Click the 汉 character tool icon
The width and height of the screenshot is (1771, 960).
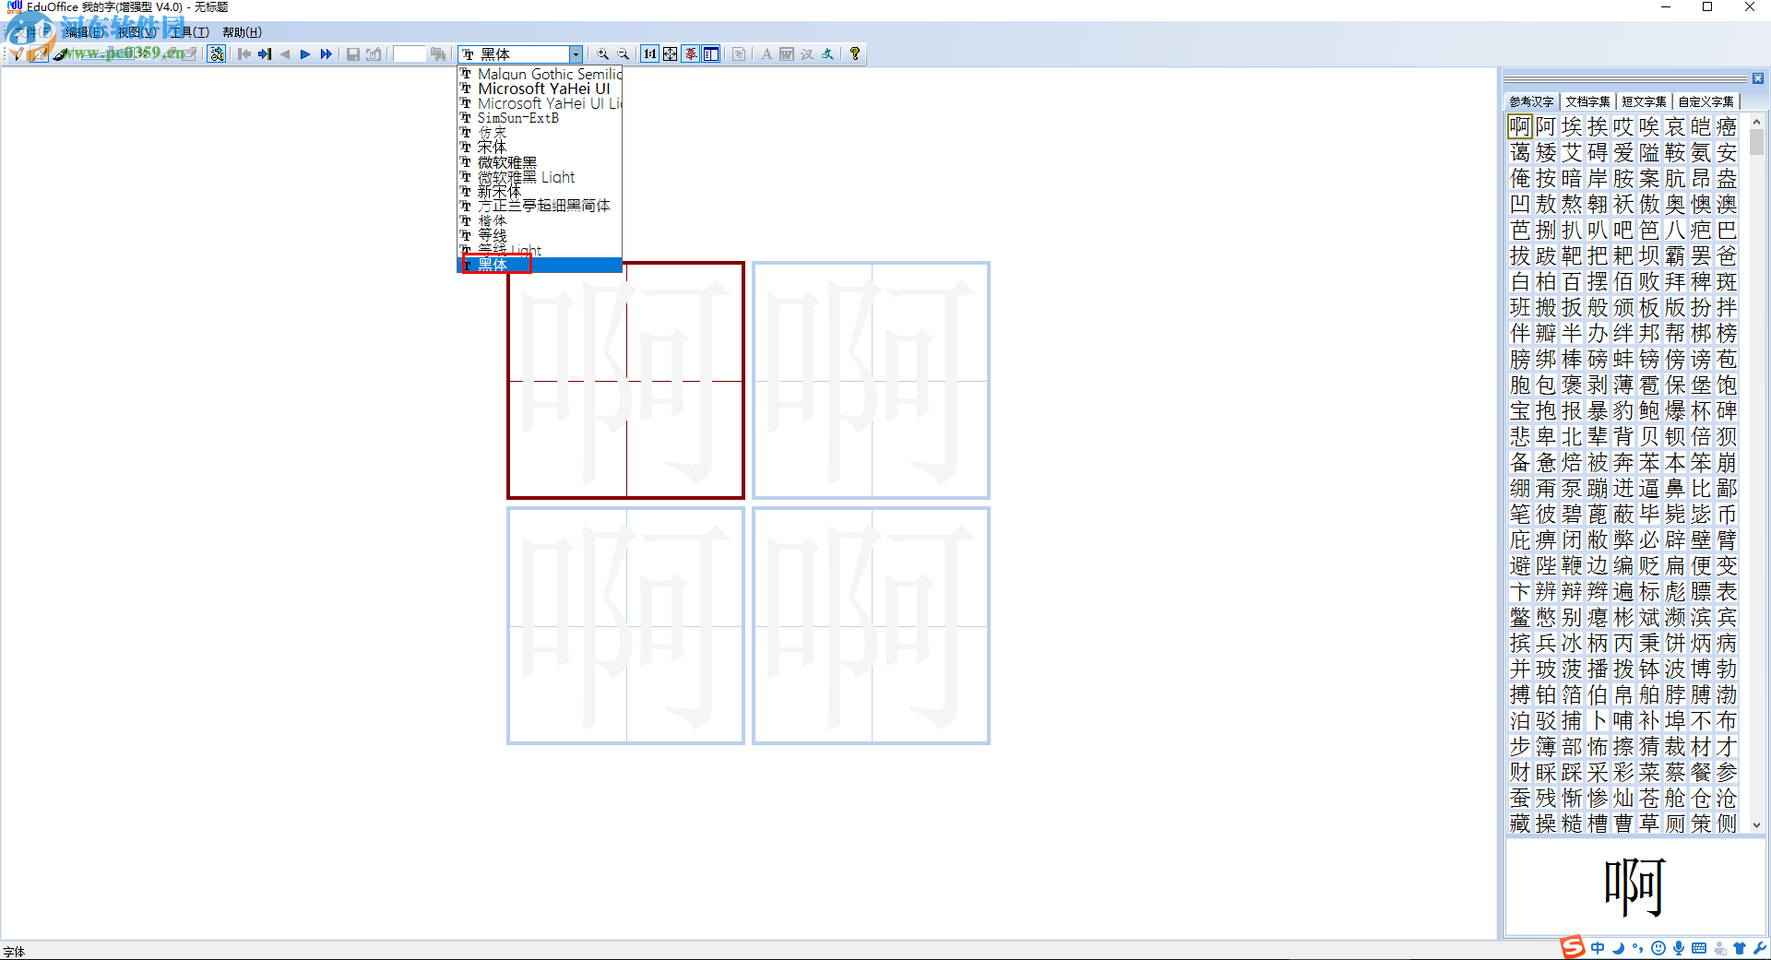(806, 54)
